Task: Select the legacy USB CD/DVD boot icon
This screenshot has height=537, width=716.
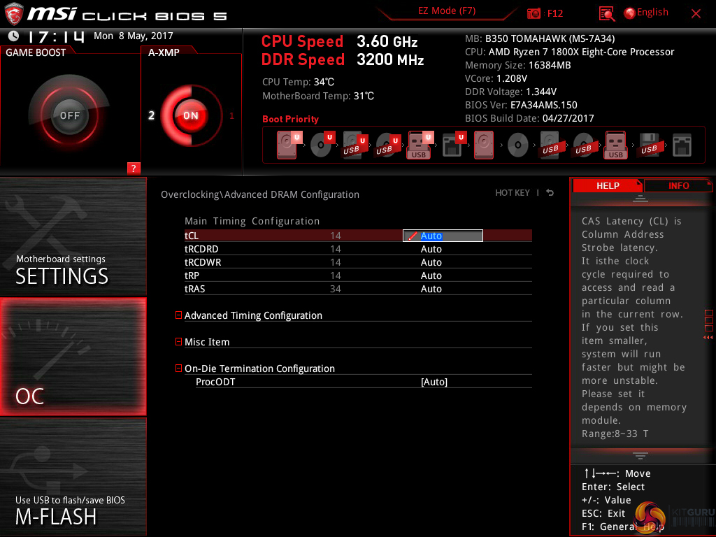Action: [x=583, y=145]
